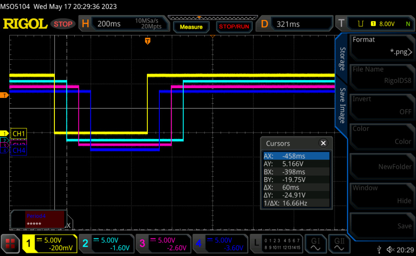Toggle the Invert OFF option
The image size is (416, 256).
coord(382,107)
